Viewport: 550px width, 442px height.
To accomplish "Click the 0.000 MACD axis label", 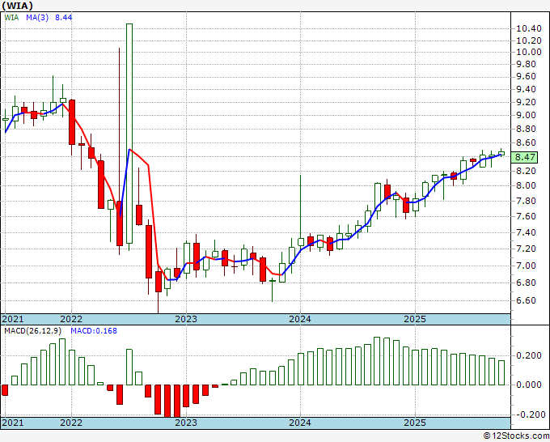I will [x=529, y=385].
